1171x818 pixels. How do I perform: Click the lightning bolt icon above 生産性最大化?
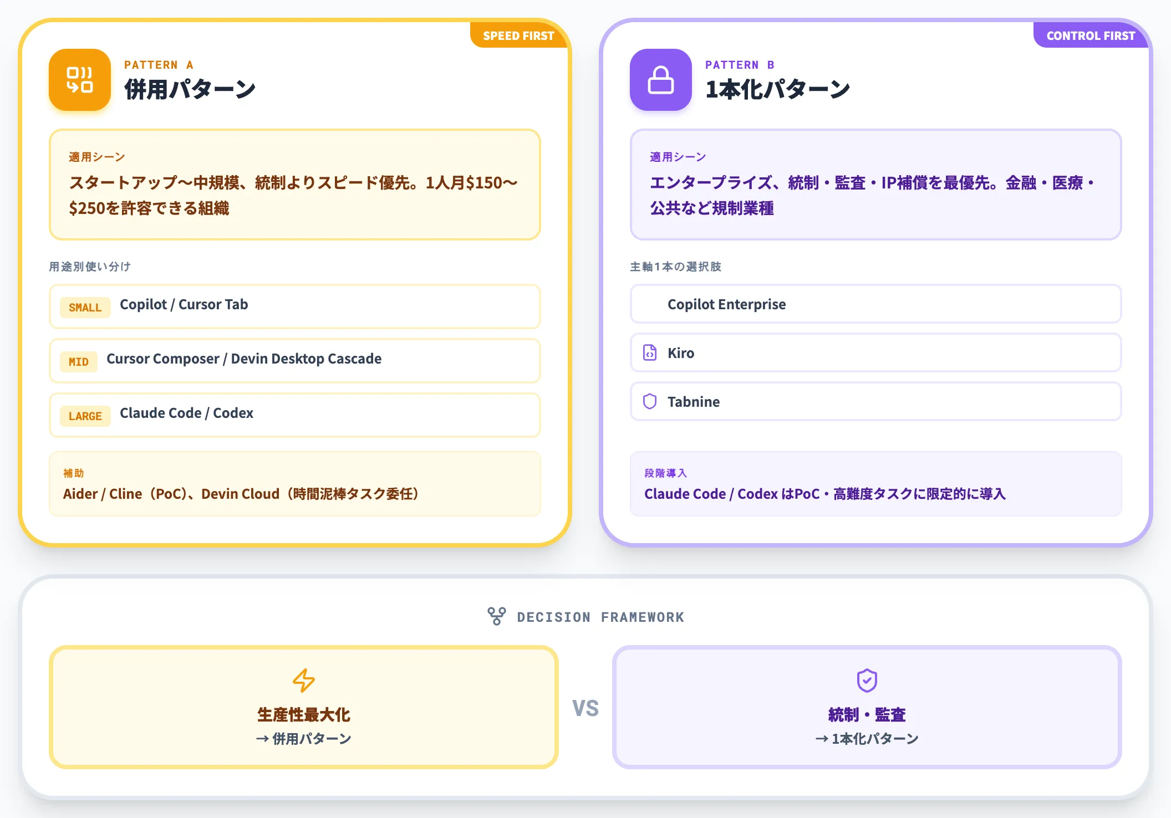(304, 681)
